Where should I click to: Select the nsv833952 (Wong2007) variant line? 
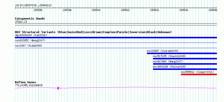pos(116,43)
